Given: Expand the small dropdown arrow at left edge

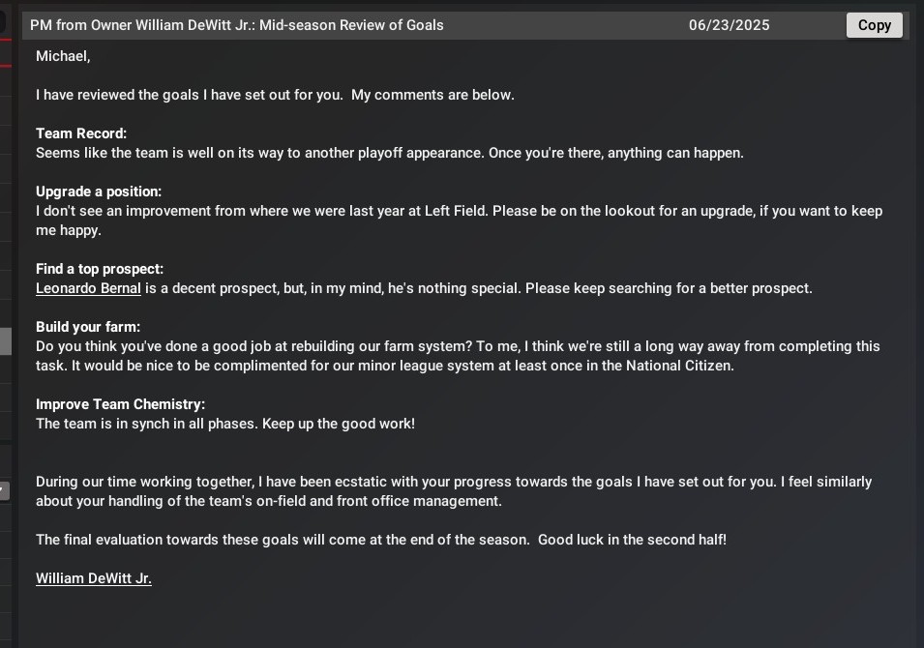Looking at the screenshot, I should point(4,490).
